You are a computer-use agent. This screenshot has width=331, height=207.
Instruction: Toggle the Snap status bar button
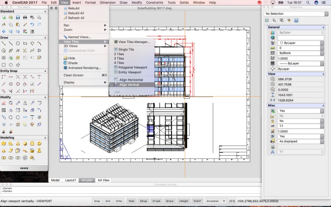click(97, 201)
